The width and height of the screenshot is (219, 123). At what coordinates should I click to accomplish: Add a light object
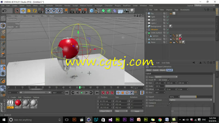coord(132,11)
